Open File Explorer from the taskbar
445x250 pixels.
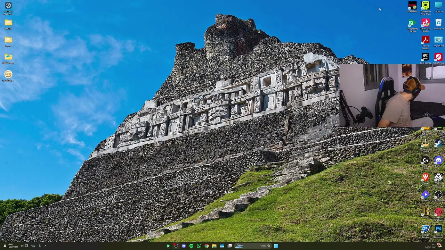[214, 246]
